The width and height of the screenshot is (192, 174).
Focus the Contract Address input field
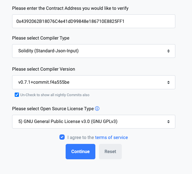click(94, 21)
